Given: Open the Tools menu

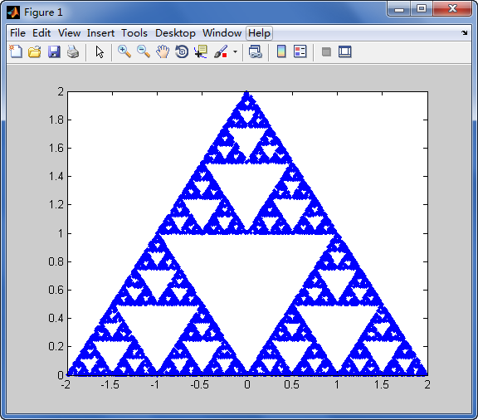Looking at the screenshot, I should point(134,33).
